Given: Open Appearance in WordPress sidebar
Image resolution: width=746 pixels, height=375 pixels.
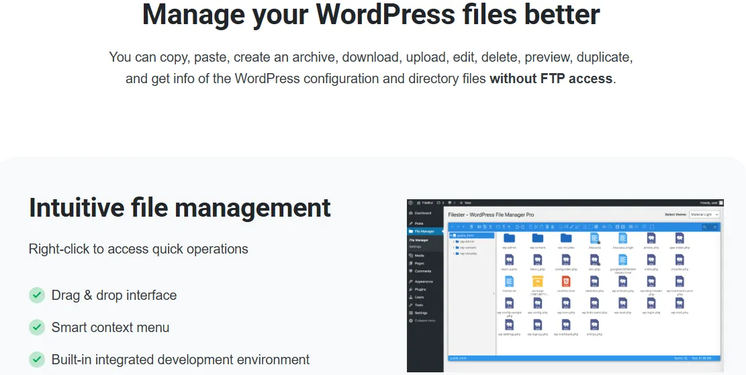Looking at the screenshot, I should coord(421,281).
